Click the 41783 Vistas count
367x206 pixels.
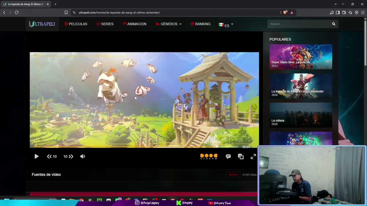249,175
